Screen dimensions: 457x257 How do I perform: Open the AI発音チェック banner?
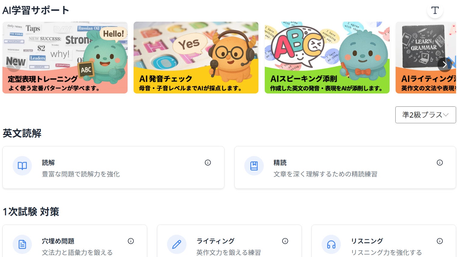[196, 58]
